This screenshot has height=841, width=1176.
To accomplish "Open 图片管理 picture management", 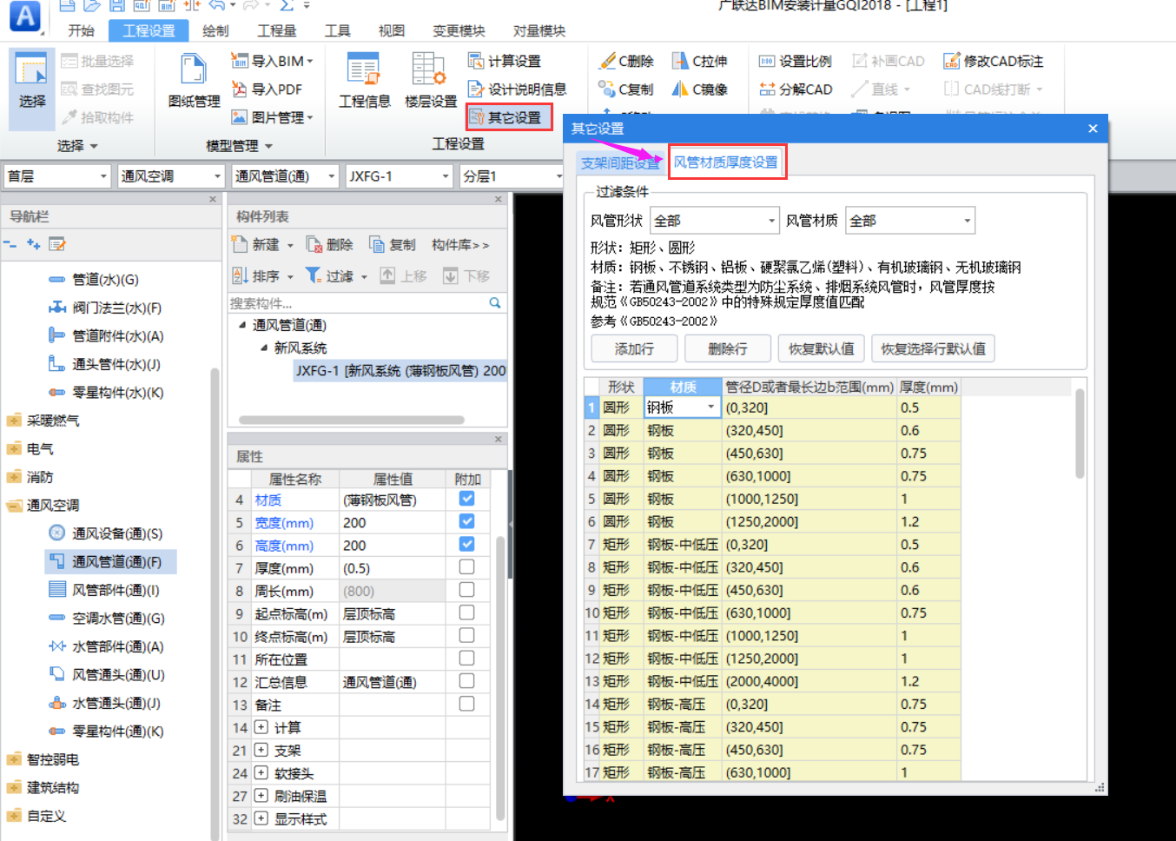I will pyautogui.click(x=272, y=117).
